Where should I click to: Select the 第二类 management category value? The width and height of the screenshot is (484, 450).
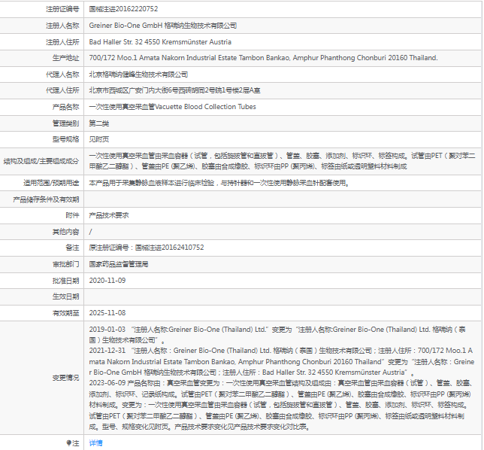[x=99, y=123]
